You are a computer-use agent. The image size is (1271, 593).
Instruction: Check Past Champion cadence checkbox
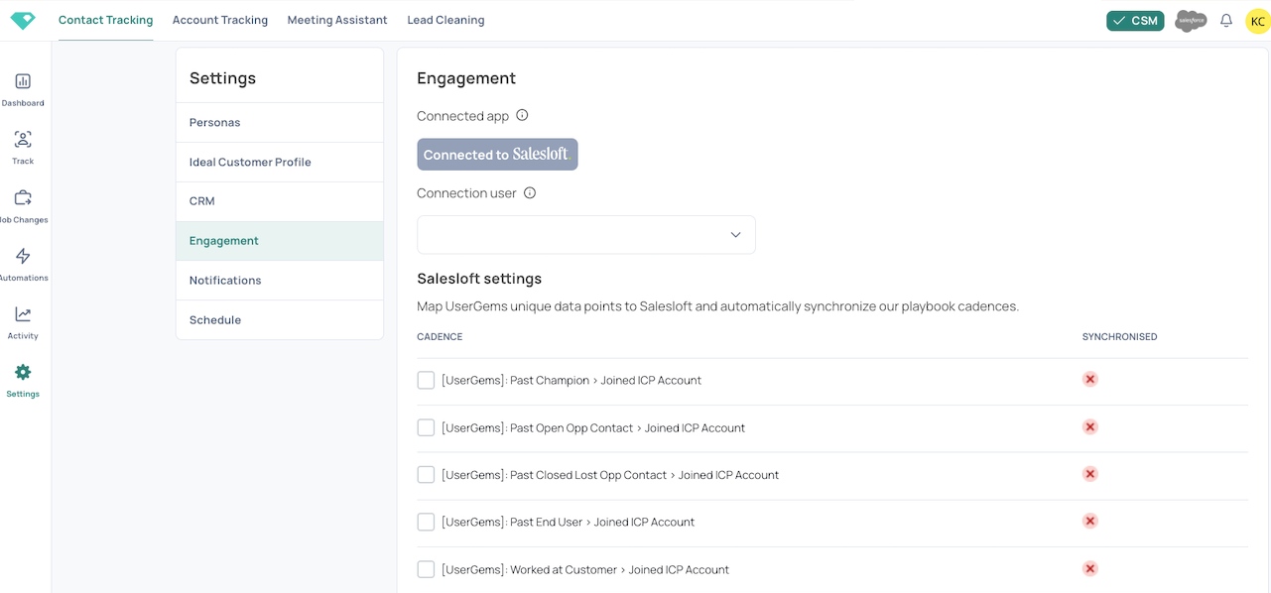tap(426, 380)
